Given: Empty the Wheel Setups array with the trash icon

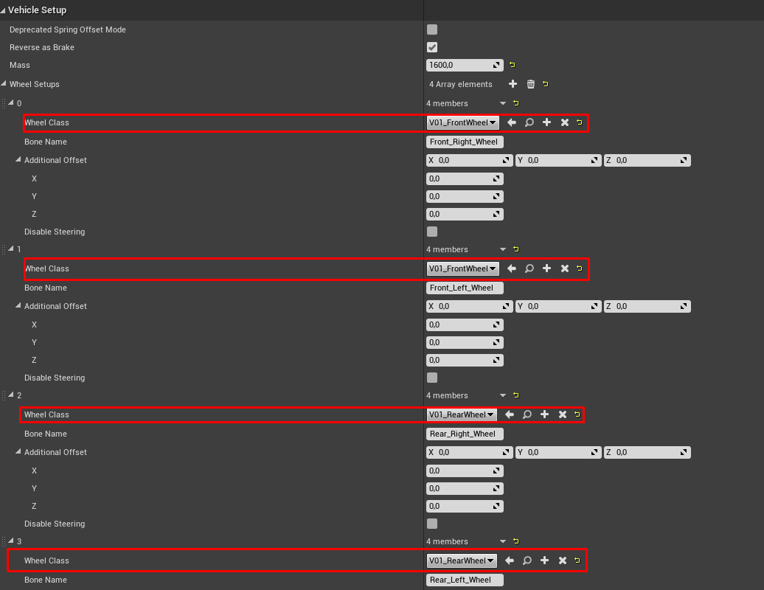Looking at the screenshot, I should click(x=531, y=84).
